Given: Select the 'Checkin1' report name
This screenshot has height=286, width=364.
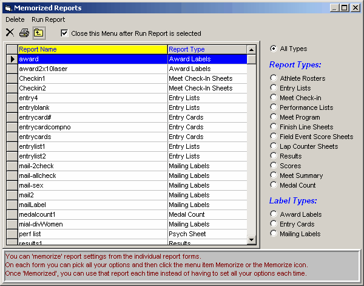Looking at the screenshot, I should pos(93,78).
